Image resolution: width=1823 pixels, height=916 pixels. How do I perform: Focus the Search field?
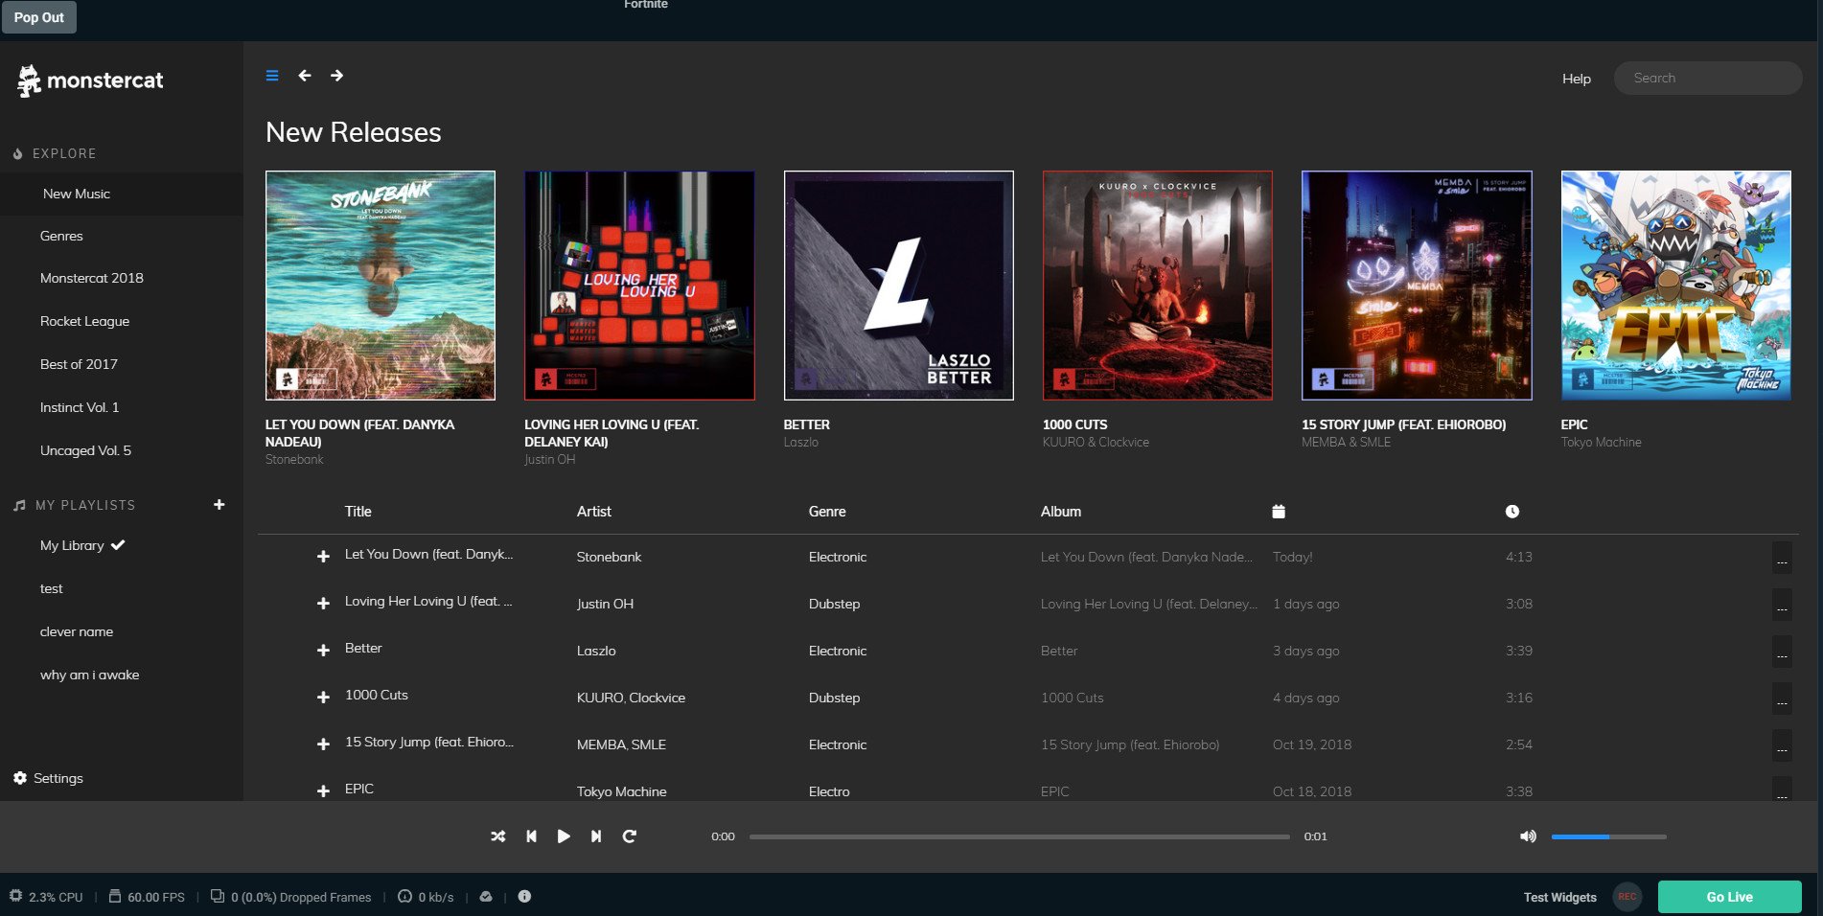click(x=1707, y=79)
